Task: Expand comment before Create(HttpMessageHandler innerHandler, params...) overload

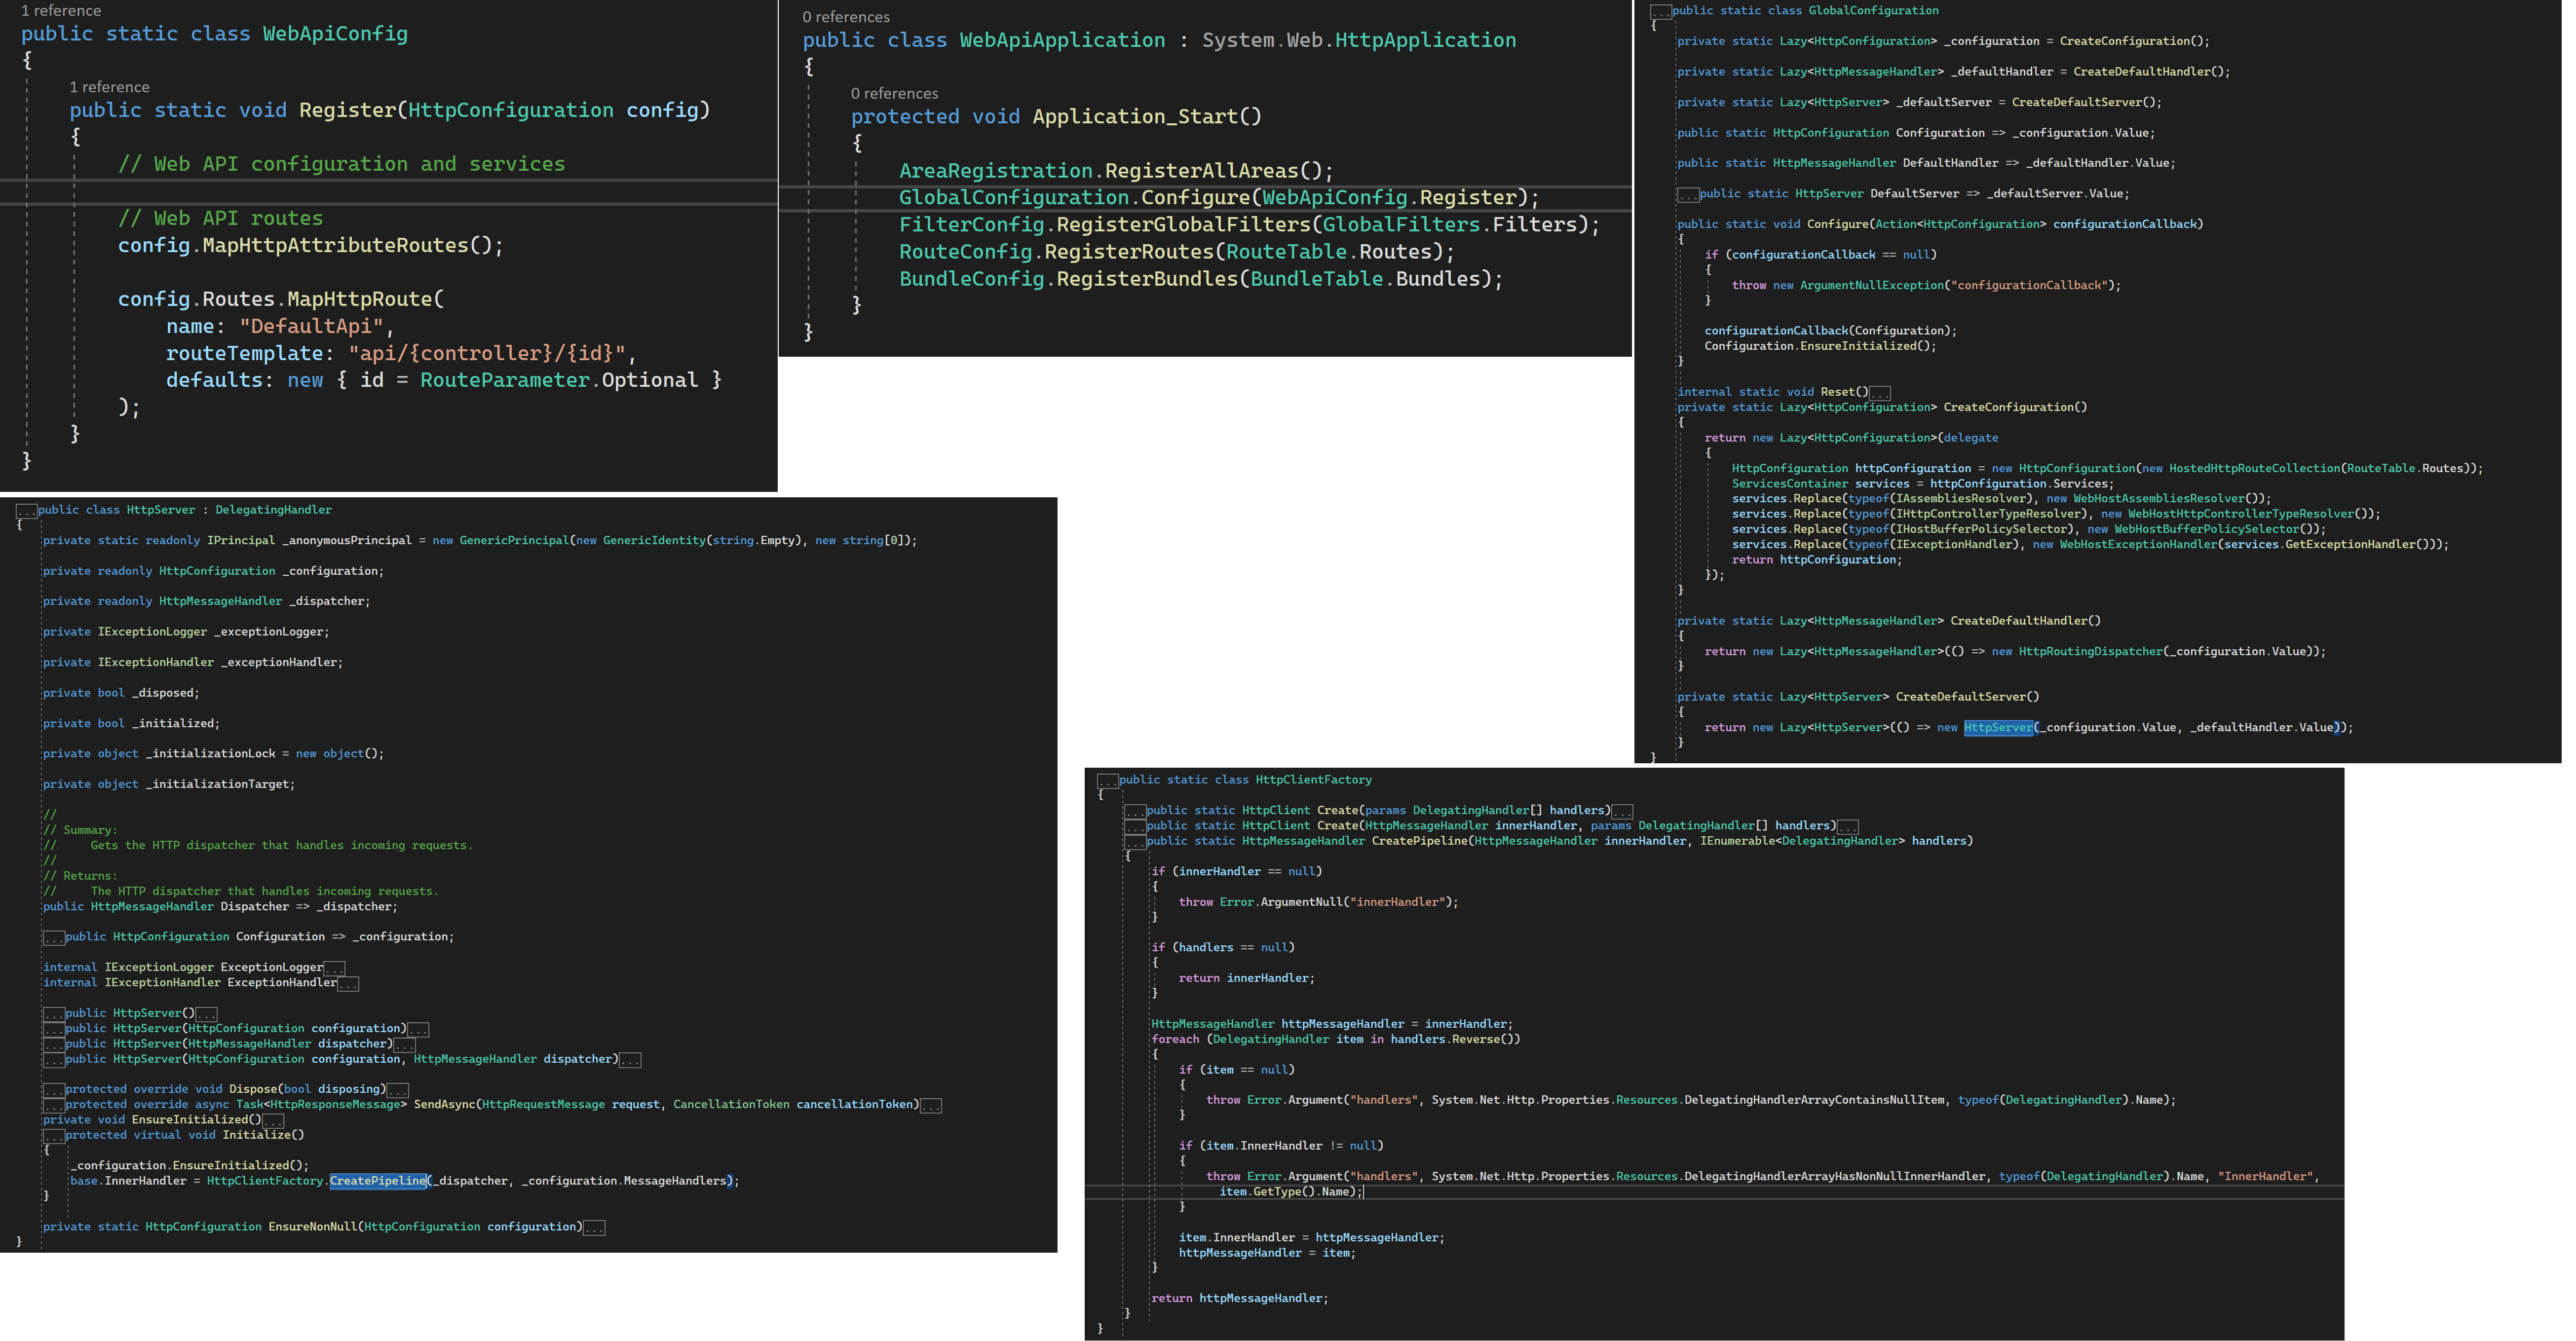Action: [1135, 827]
